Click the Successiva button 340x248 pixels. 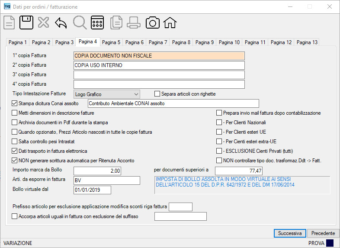(x=290, y=233)
